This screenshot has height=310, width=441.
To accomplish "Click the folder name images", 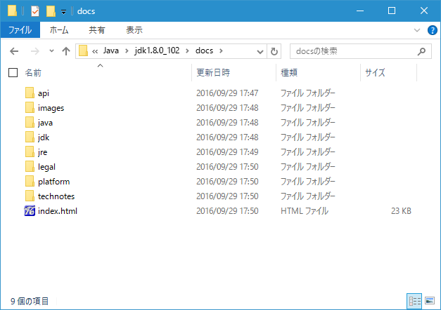I will point(51,108).
